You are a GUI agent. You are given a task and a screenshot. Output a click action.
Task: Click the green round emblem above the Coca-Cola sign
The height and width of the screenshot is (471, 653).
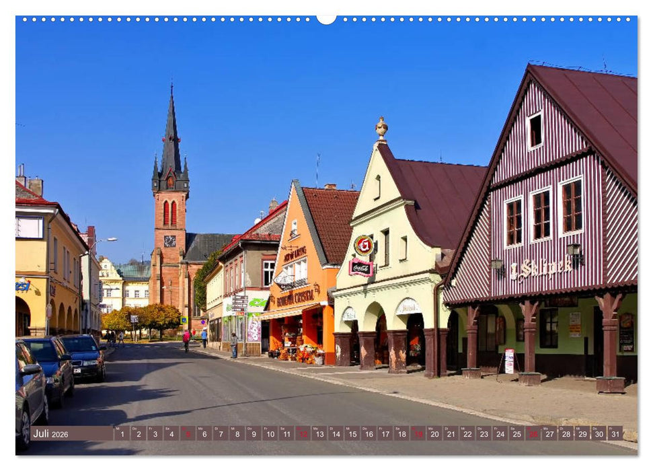pos(363,245)
